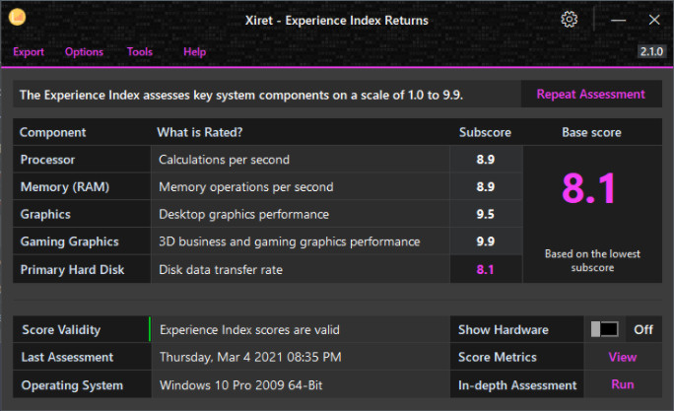Minimize the Xiret window
Screen dimensions: 674x411
tap(618, 20)
